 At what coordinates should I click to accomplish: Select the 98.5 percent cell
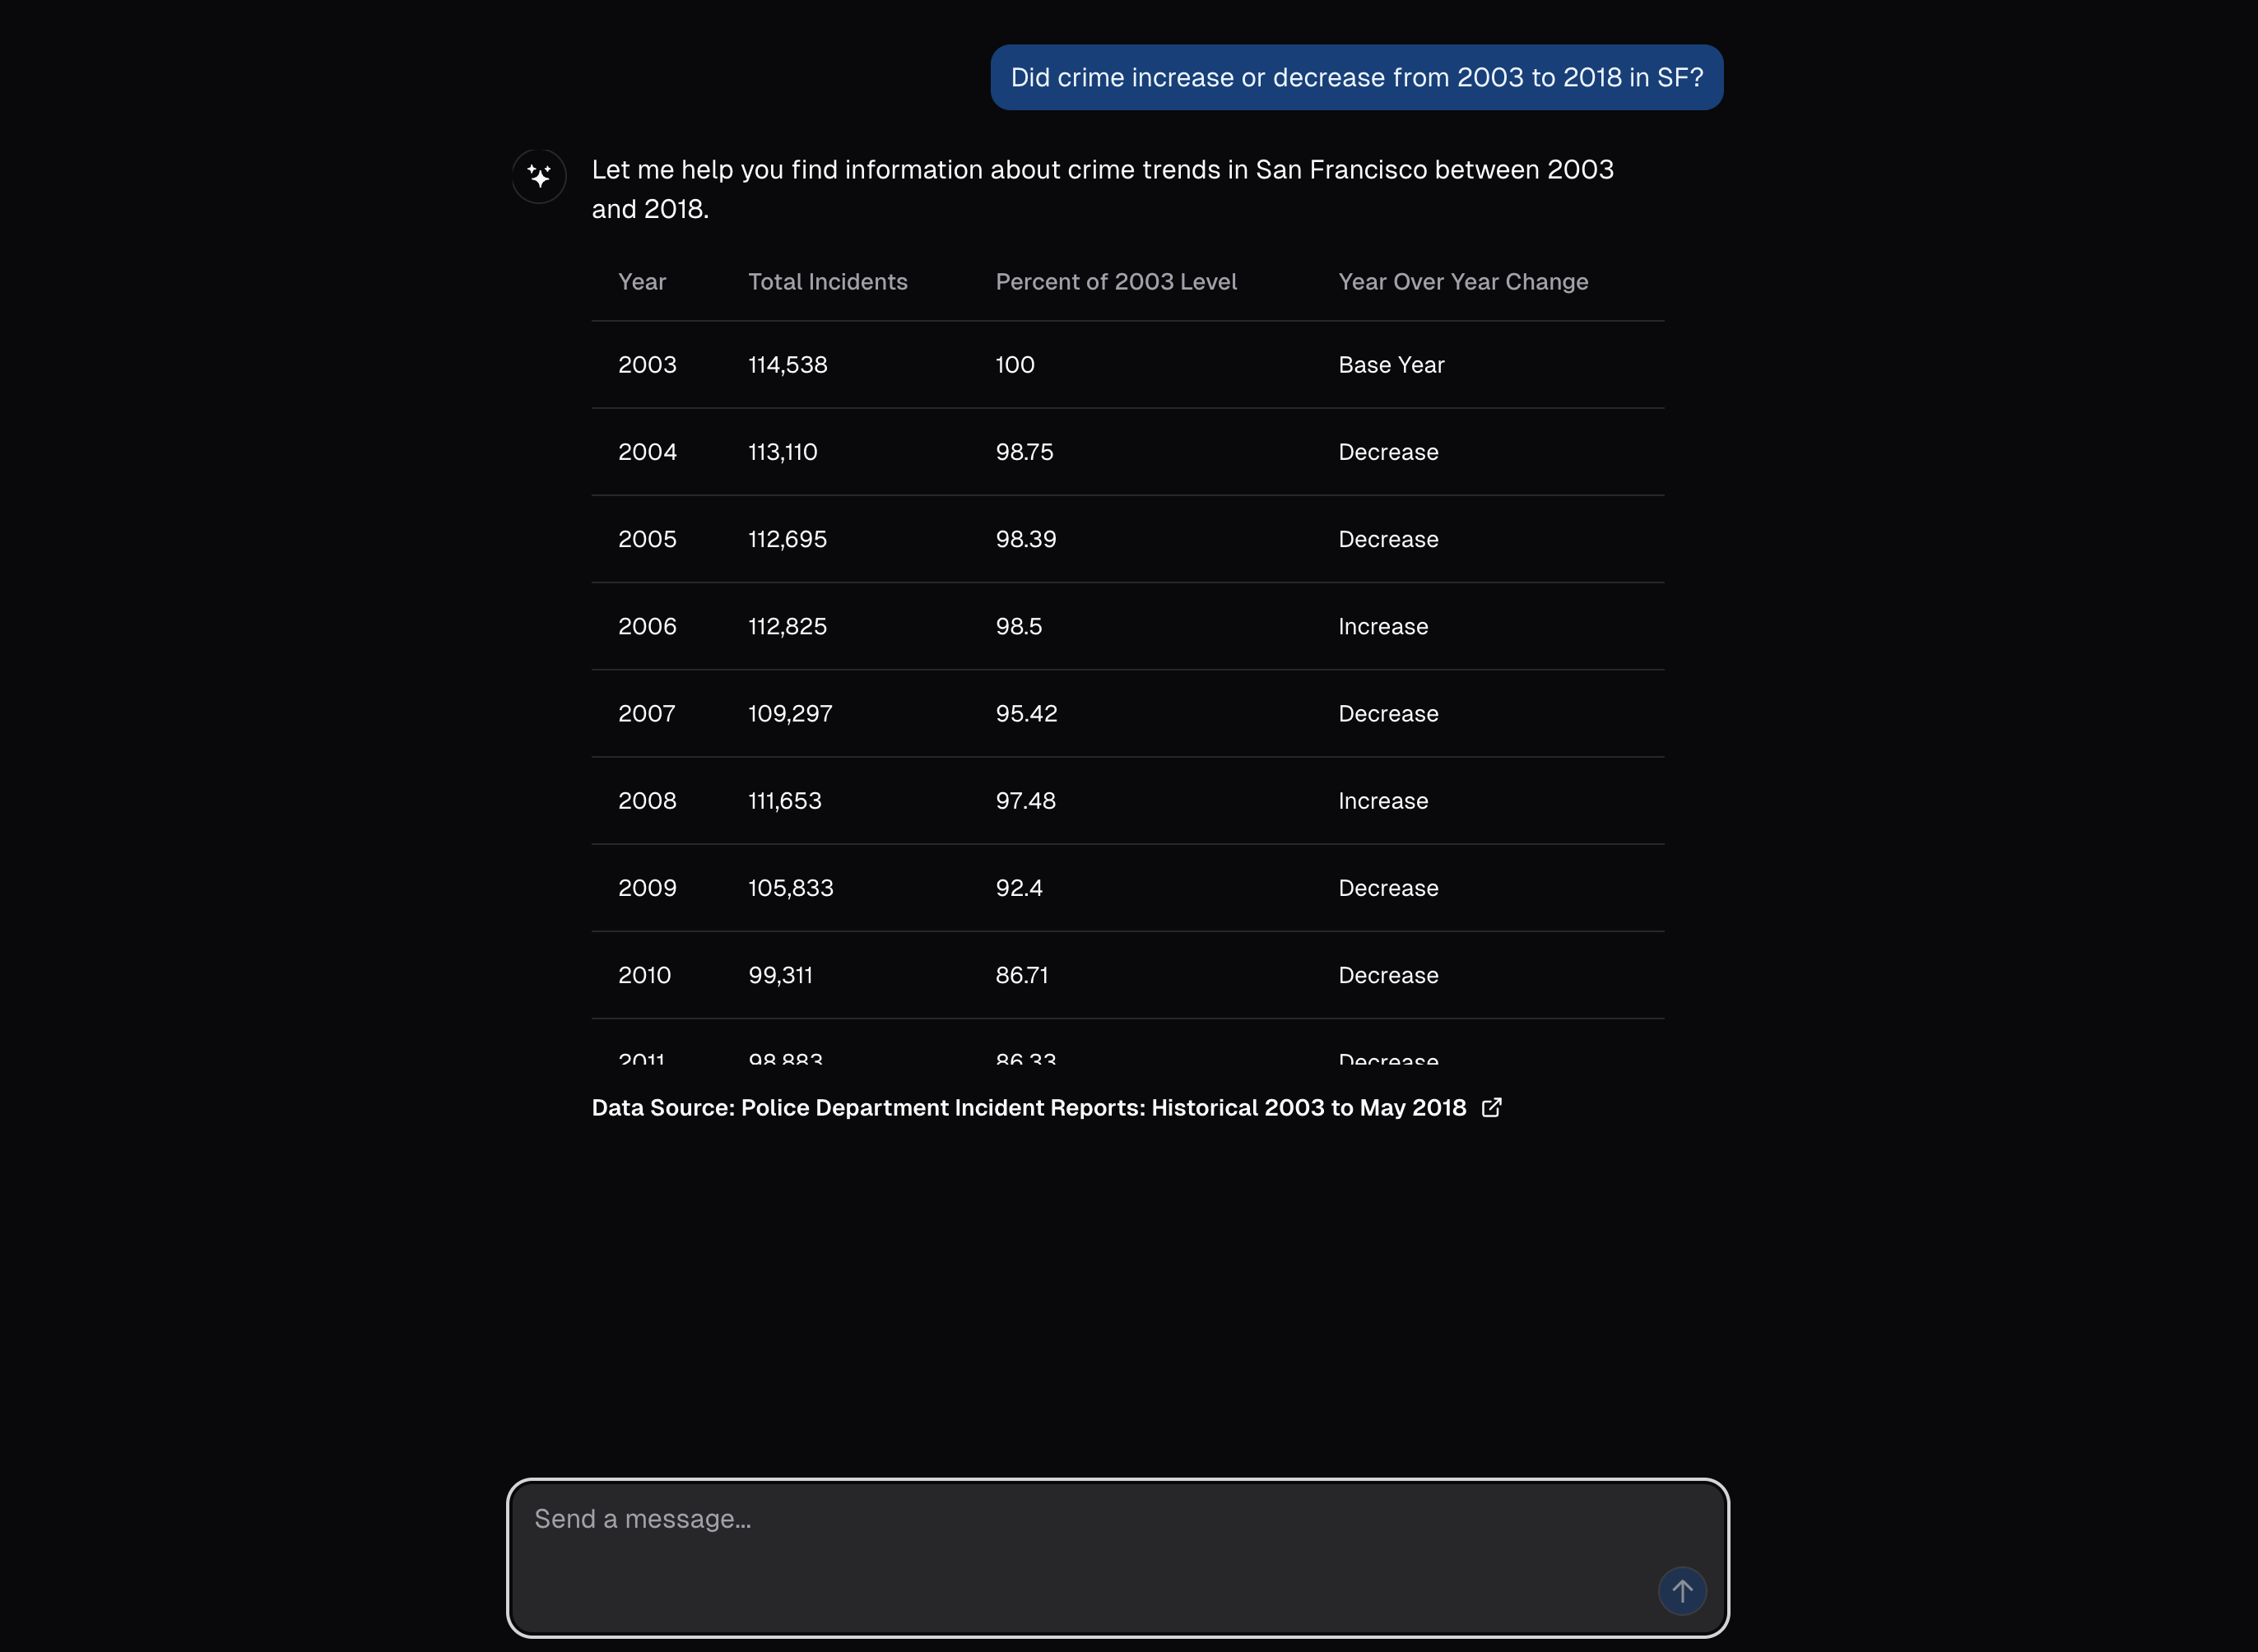(x=1019, y=626)
